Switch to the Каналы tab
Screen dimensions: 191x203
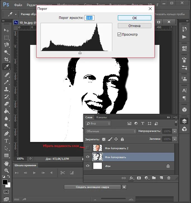tap(101, 117)
